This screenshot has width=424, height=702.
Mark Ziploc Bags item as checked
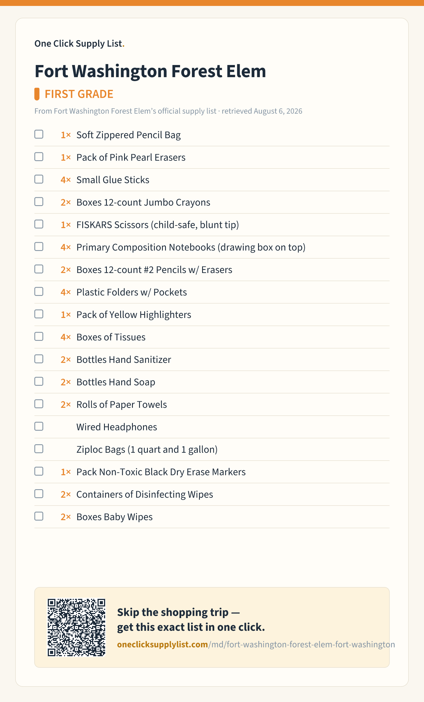39,449
